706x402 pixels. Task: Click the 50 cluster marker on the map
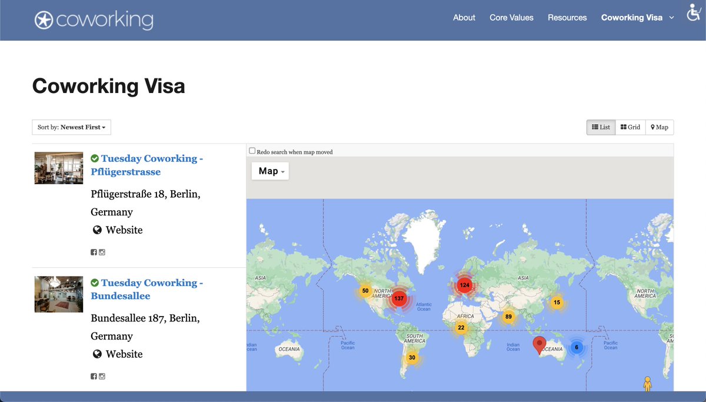(x=365, y=291)
